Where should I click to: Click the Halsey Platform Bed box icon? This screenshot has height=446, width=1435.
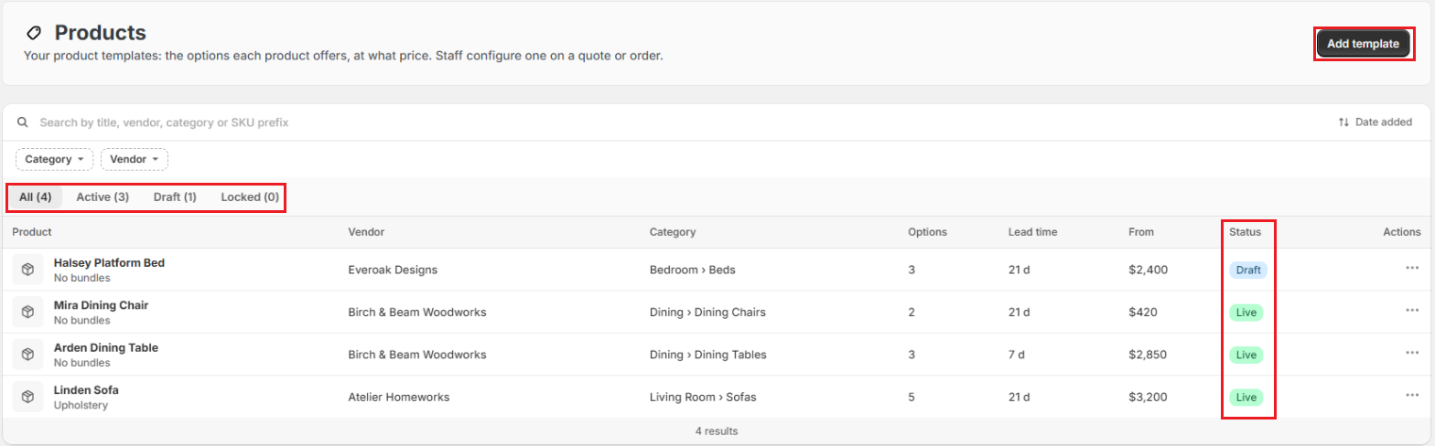tap(27, 270)
